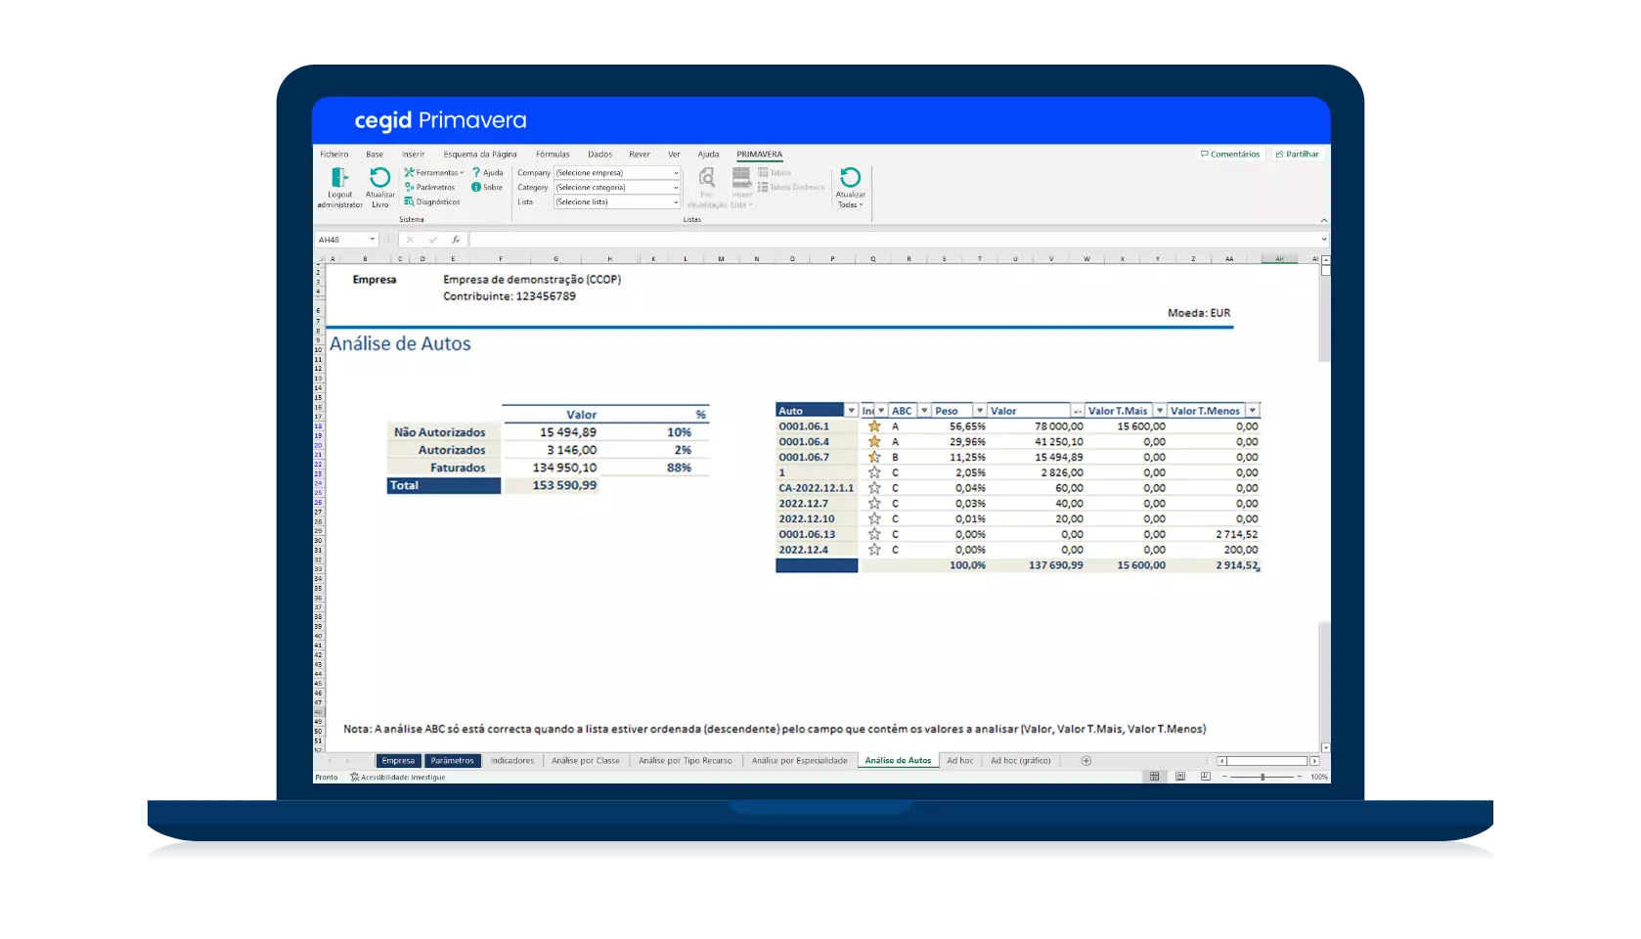The image size is (1641, 939).
Task: Click the Comentários button
Action: [1230, 155]
